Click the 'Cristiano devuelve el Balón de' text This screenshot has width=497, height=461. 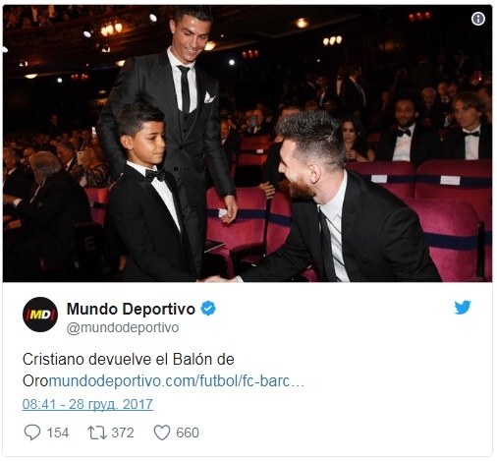129,360
